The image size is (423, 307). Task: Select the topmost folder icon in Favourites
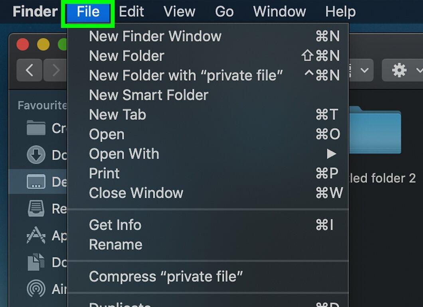[36, 128]
